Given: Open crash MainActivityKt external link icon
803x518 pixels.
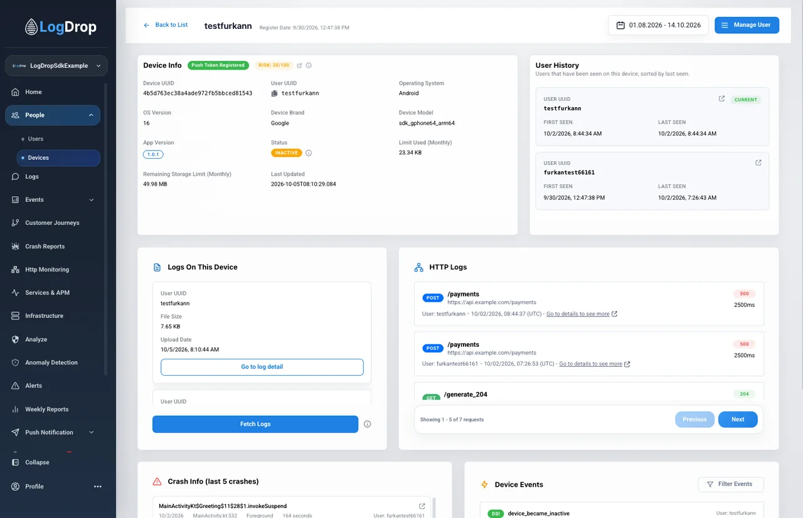Looking at the screenshot, I should tap(422, 506).
